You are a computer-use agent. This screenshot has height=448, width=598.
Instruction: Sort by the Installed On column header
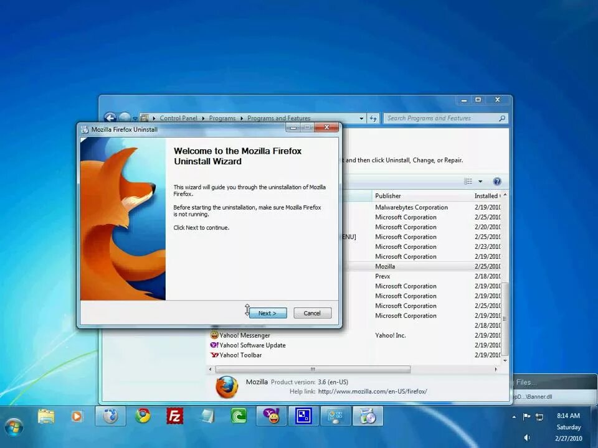486,196
